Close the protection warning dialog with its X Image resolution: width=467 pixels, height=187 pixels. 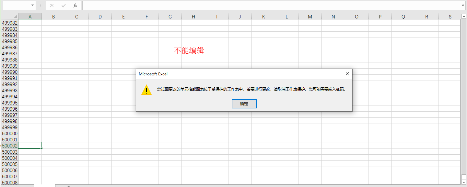(x=347, y=74)
